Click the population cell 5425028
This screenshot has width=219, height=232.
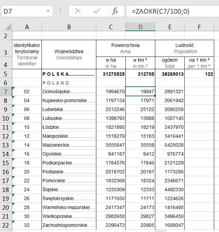(170, 145)
